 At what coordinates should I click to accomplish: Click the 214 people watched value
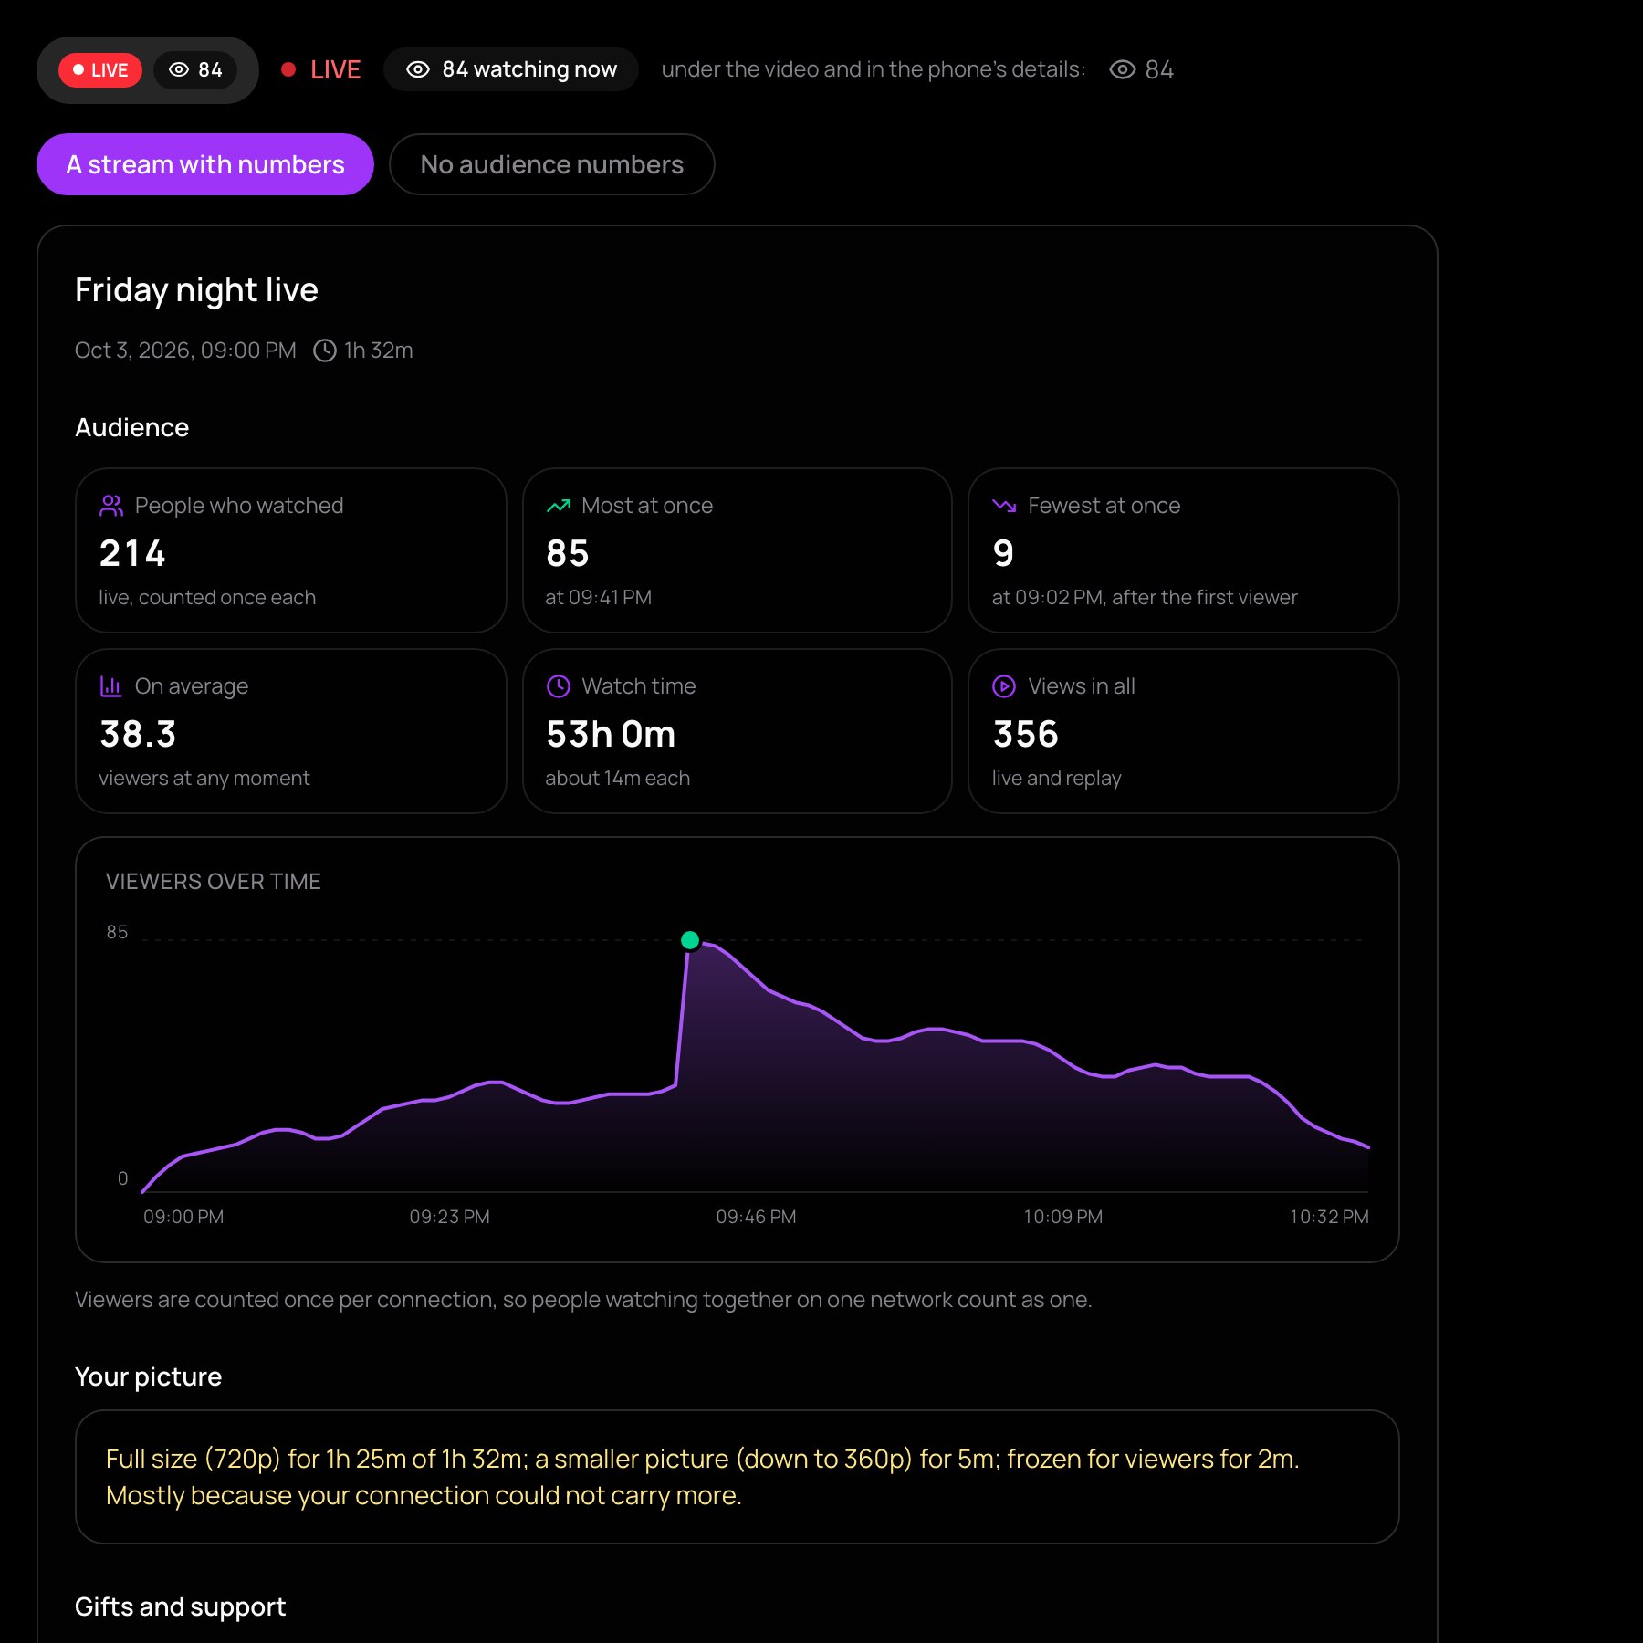[132, 553]
